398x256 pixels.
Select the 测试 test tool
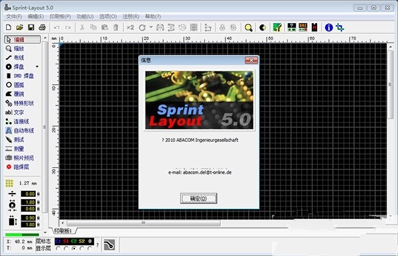click(x=15, y=140)
